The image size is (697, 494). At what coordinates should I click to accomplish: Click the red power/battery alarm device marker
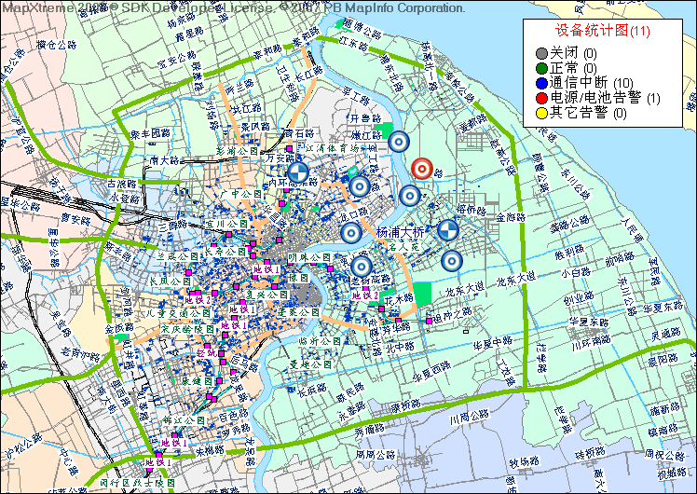(421, 169)
